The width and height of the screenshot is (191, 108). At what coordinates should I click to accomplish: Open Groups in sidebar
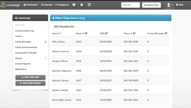click(18, 58)
